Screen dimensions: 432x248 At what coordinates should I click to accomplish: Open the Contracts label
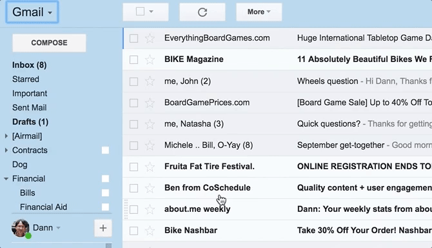pos(30,150)
